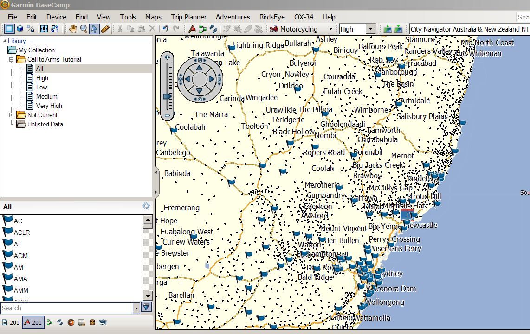This screenshot has height=334, width=530.
Task: Open the Device menu
Action: (56, 17)
